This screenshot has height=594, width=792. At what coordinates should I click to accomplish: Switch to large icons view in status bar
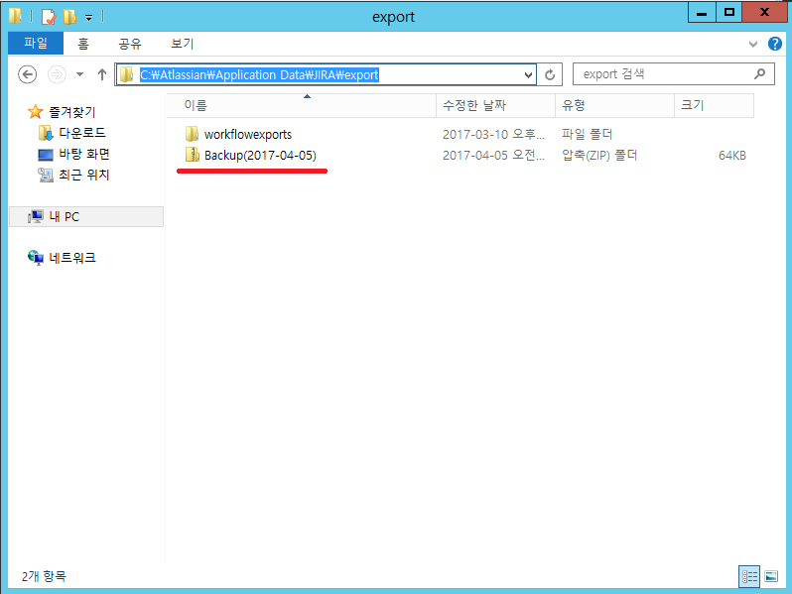771,576
